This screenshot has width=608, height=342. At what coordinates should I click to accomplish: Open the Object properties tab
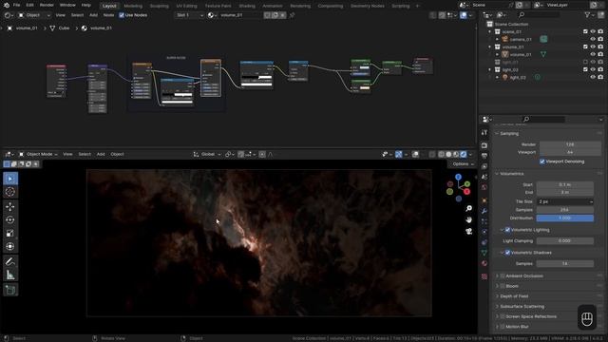[484, 200]
